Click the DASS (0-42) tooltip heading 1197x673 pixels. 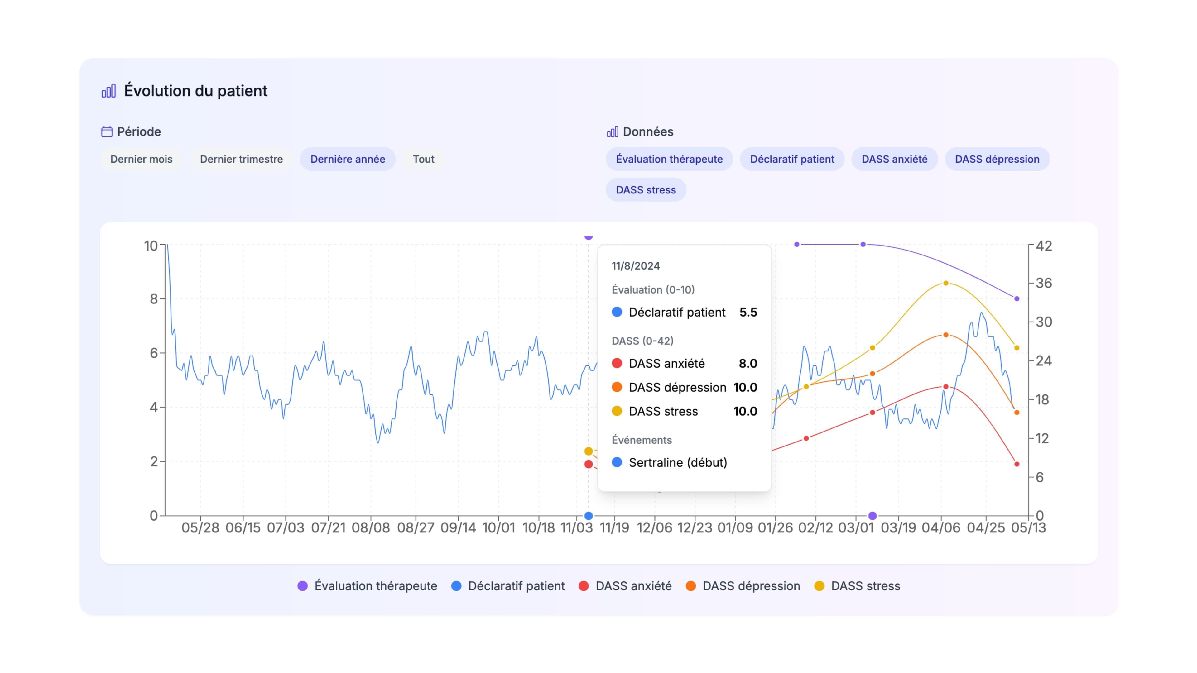click(x=642, y=341)
